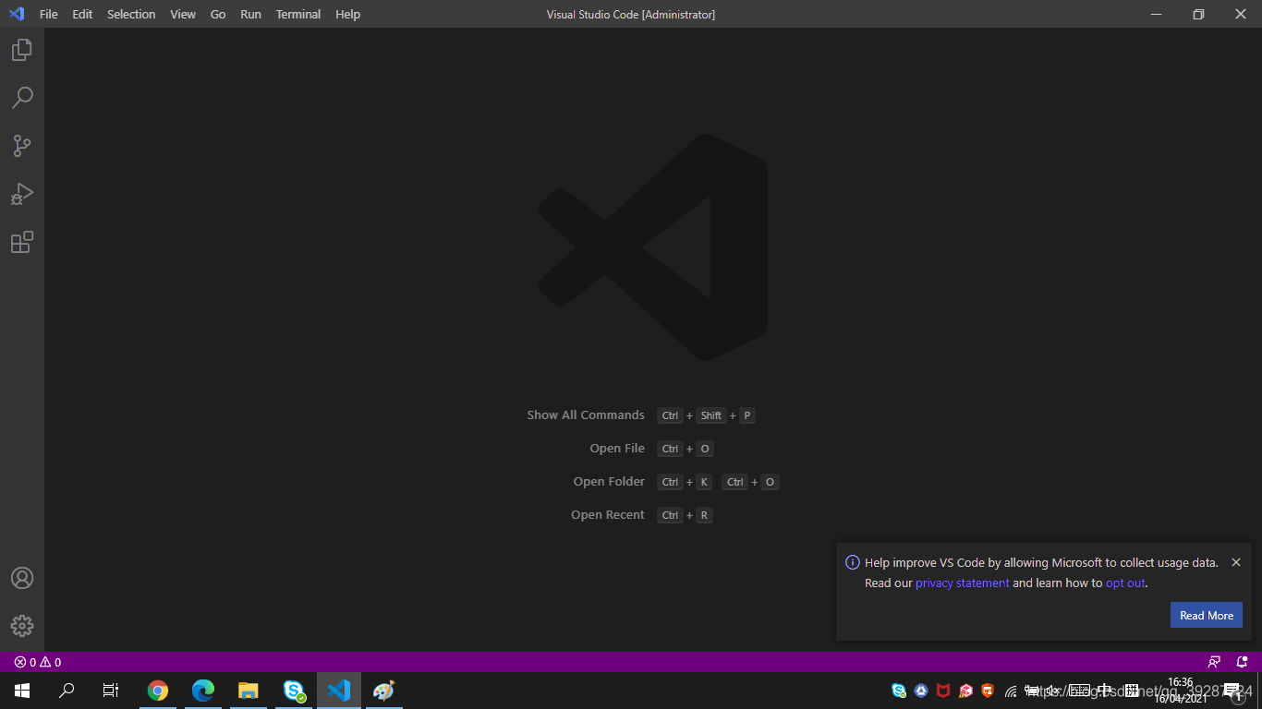Screen dimensions: 1262x709
Task: Open the Extensions view
Action: [22, 242]
